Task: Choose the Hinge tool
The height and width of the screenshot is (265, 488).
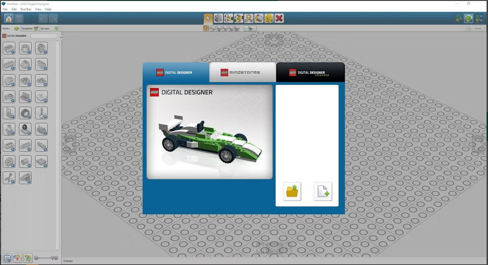Action: 229,19
